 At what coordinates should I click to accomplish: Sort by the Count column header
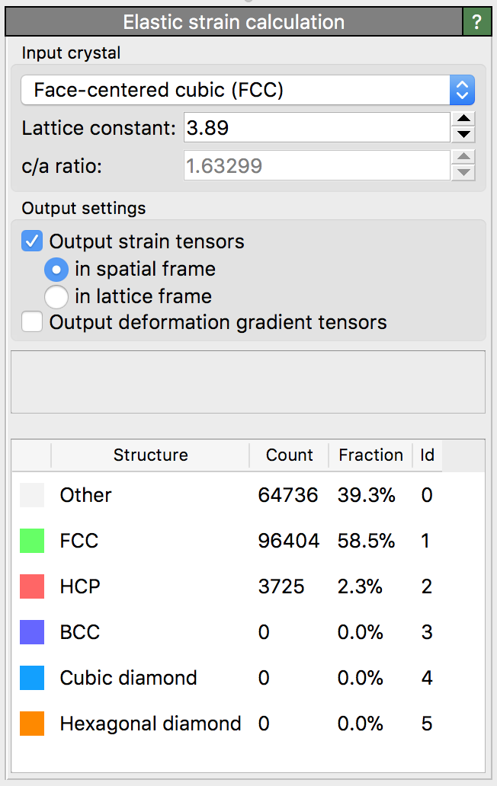[289, 455]
